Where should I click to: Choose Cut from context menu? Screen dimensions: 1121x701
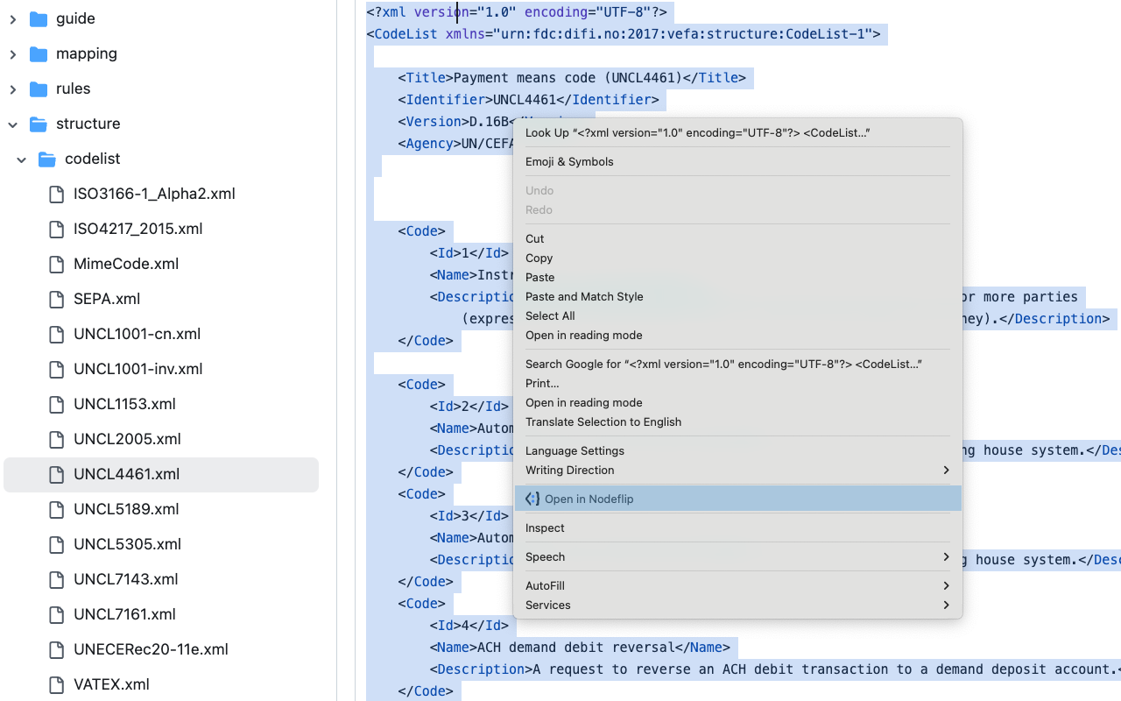(x=738, y=238)
